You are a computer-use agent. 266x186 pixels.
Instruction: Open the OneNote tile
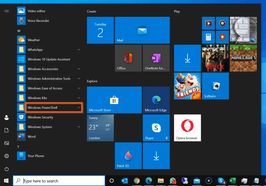(x=156, y=58)
